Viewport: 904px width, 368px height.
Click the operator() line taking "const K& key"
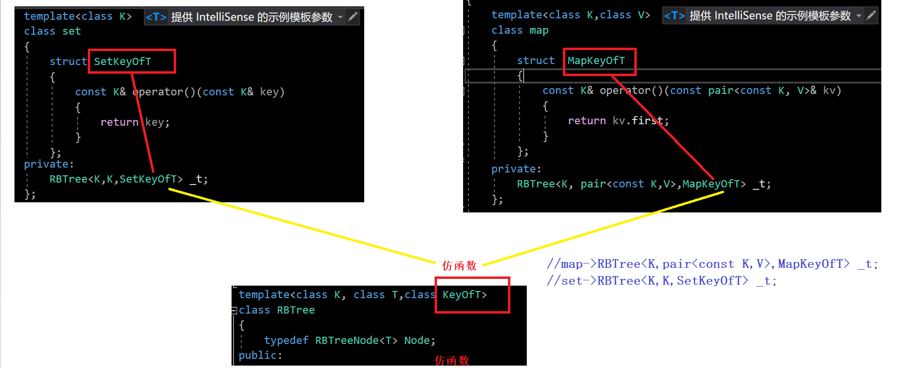pyautogui.click(x=180, y=92)
